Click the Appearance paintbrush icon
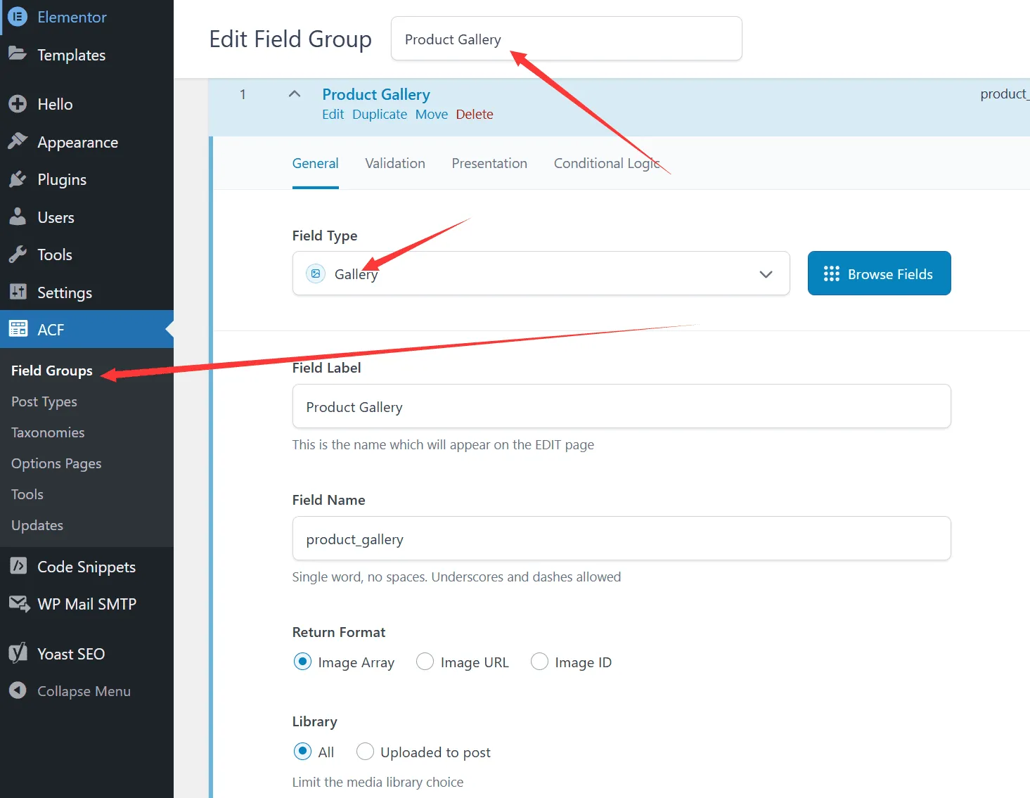1030x798 pixels. 18,142
